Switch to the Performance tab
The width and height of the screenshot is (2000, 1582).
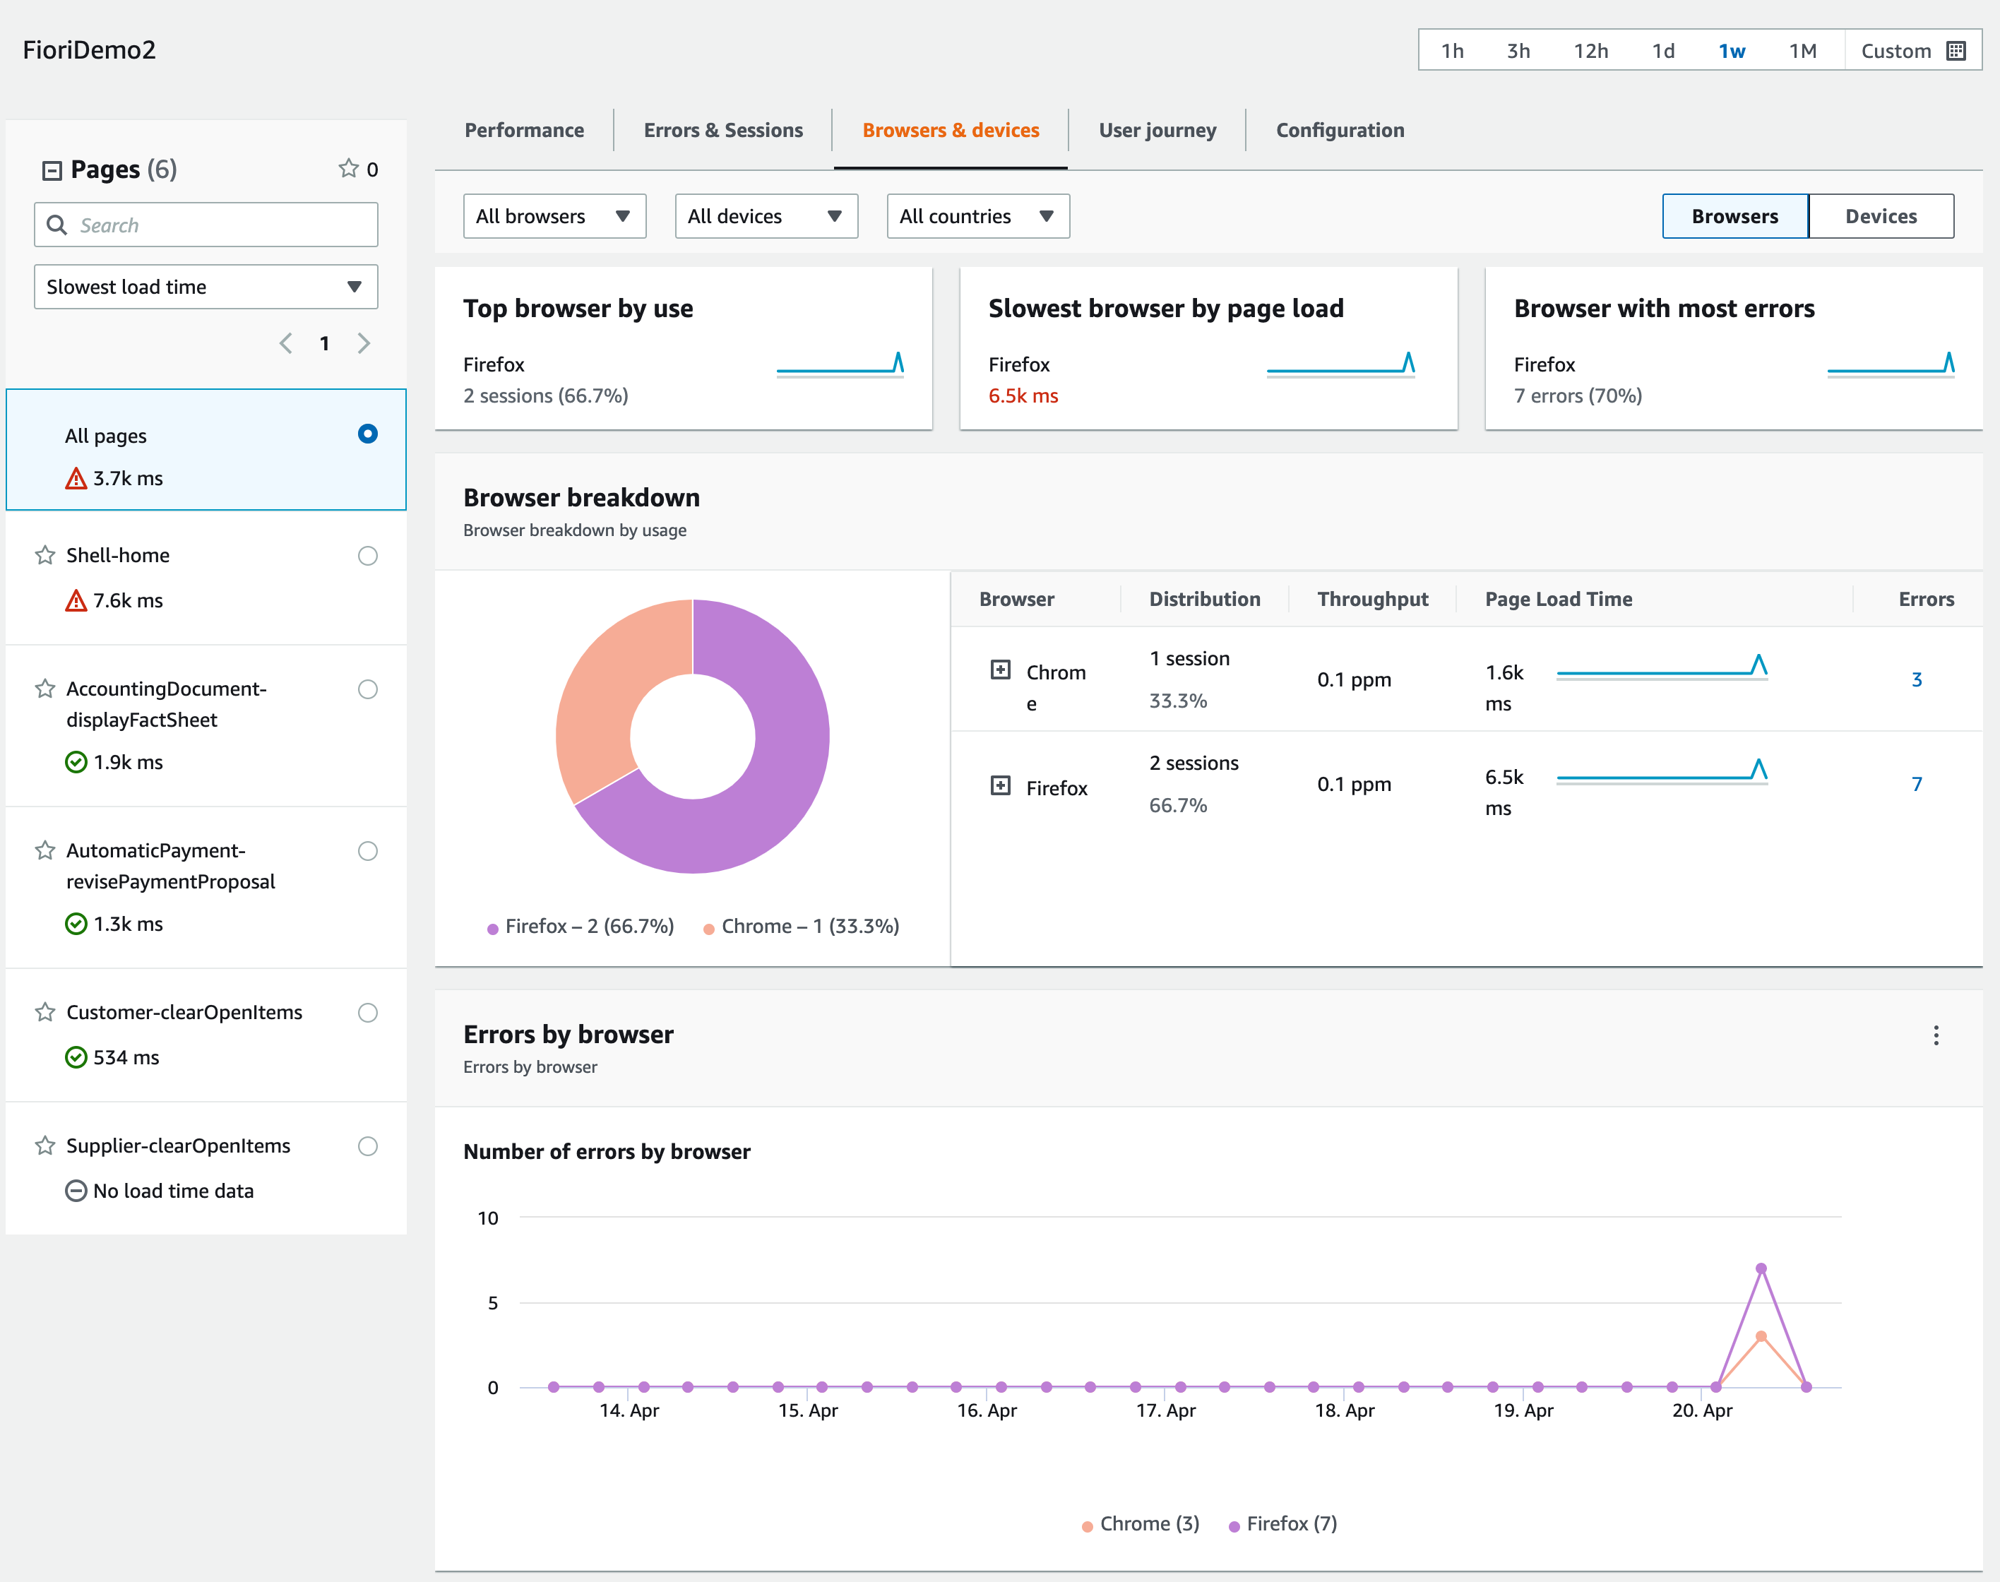pos(524,131)
